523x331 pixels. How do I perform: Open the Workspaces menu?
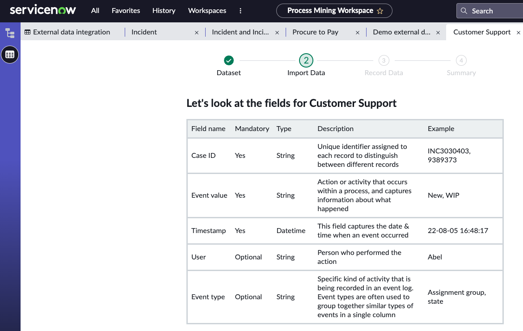point(207,11)
